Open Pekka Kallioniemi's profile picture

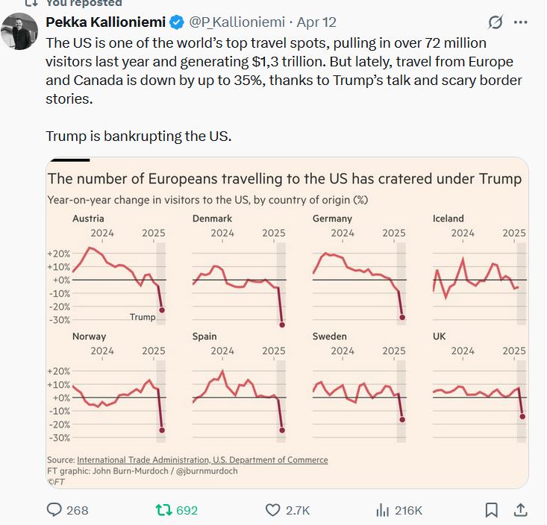point(22,31)
